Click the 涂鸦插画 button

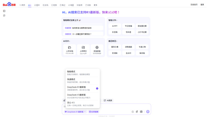[128, 47]
